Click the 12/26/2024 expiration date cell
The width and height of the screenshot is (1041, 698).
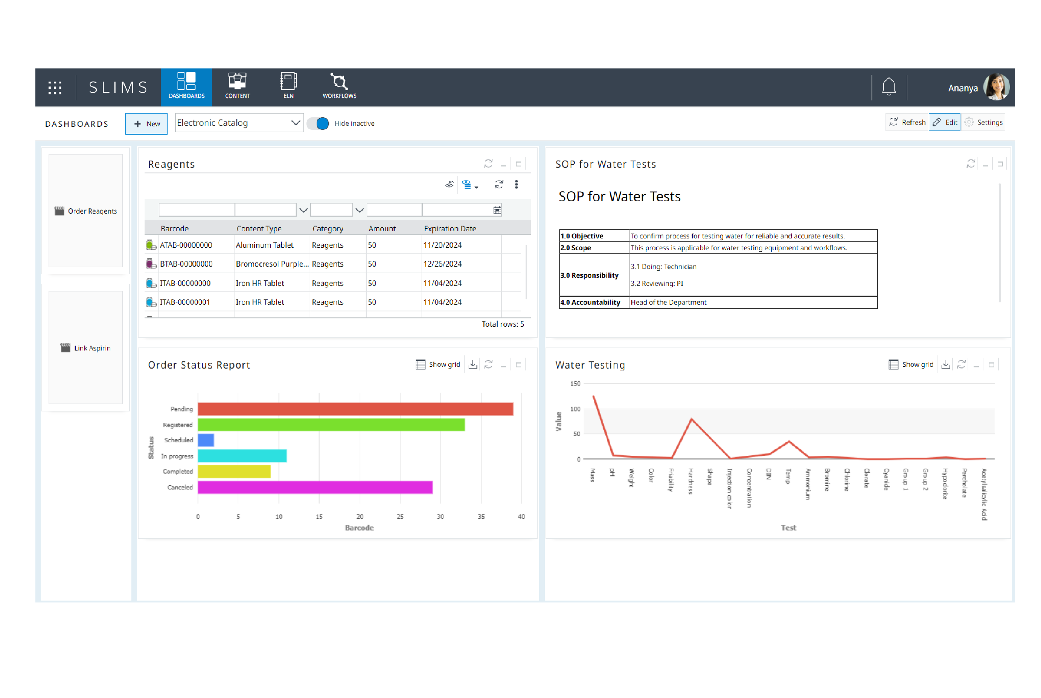(x=461, y=264)
